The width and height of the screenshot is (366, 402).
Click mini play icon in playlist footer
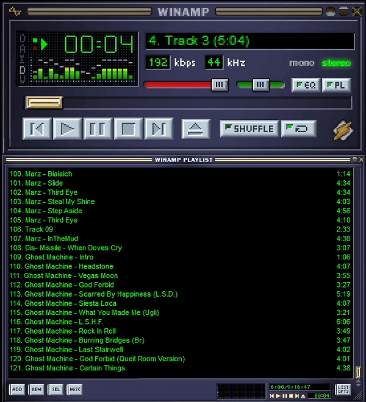(278, 396)
